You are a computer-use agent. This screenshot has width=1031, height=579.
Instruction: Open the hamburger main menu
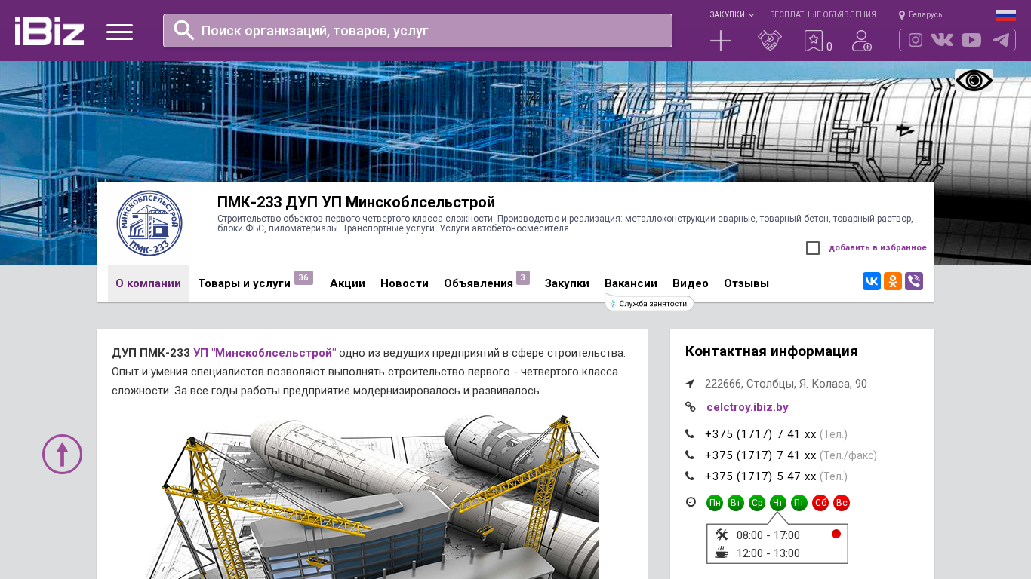click(119, 32)
